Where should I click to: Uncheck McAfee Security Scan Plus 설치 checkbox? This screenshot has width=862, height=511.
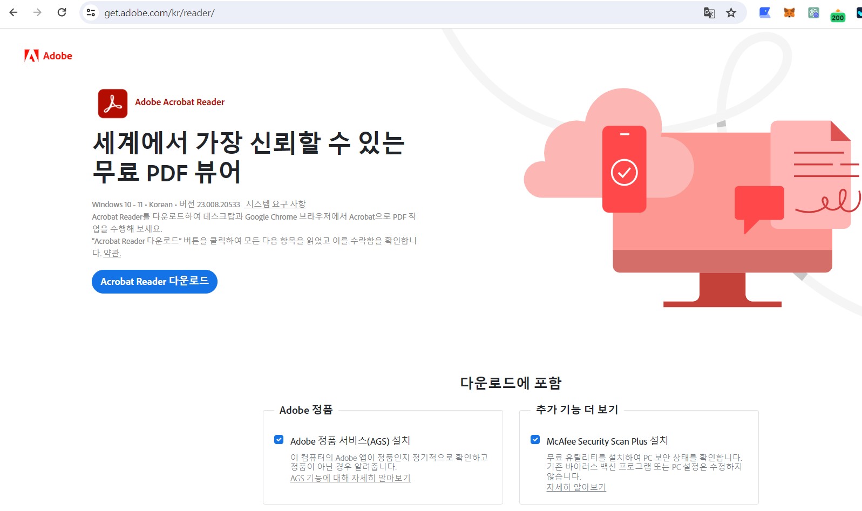coord(535,440)
